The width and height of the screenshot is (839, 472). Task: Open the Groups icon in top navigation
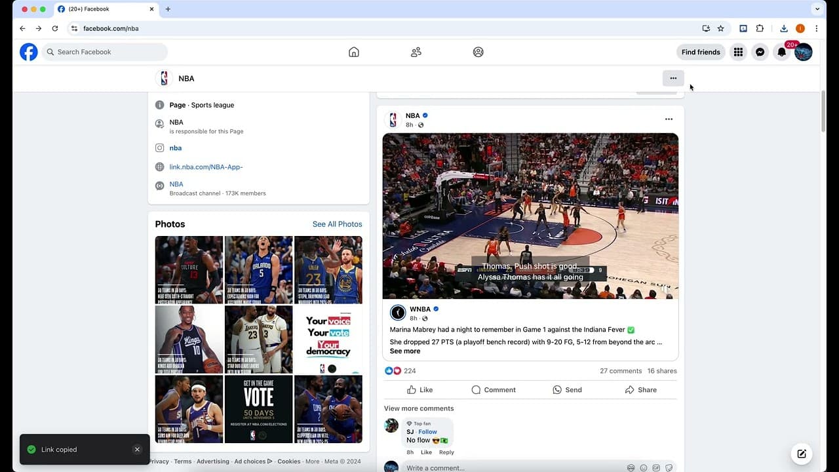(478, 52)
